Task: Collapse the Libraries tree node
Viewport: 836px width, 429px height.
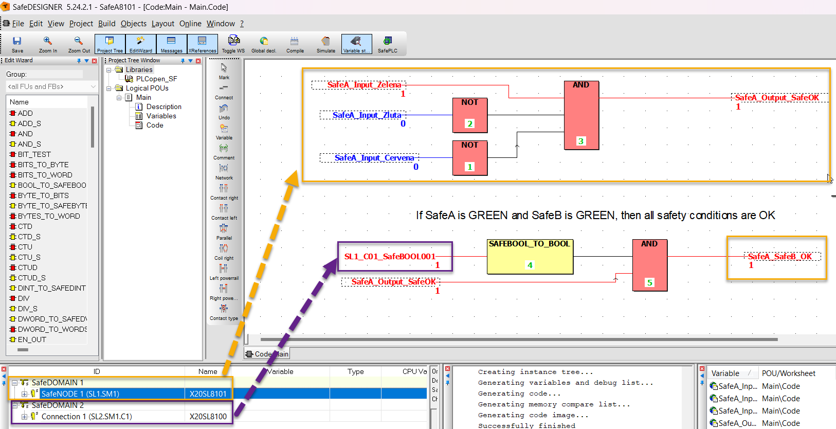Action: [109, 70]
